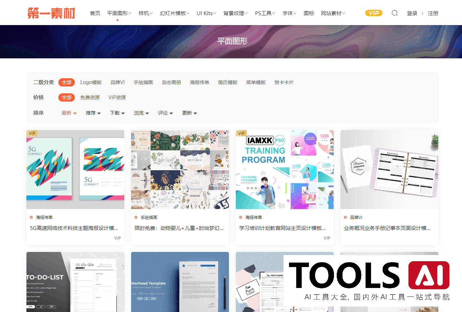Click the search magnifier icon

pyautogui.click(x=395, y=13)
